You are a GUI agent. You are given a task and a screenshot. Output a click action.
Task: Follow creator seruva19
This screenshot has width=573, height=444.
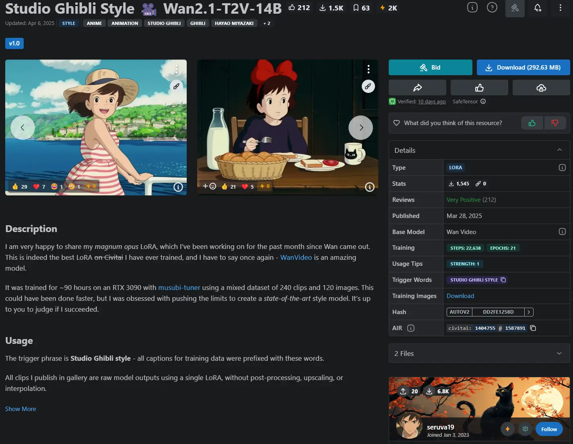[549, 429]
